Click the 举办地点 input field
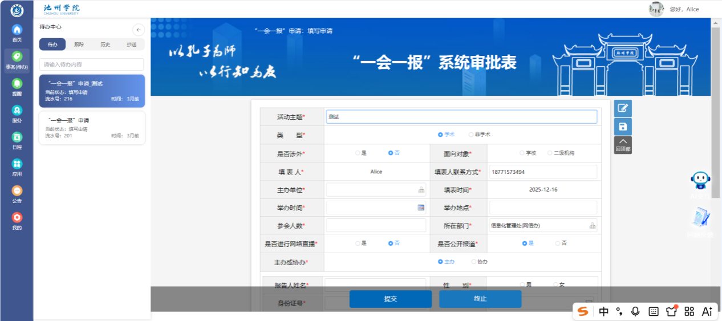This screenshot has width=722, height=321. click(x=542, y=208)
